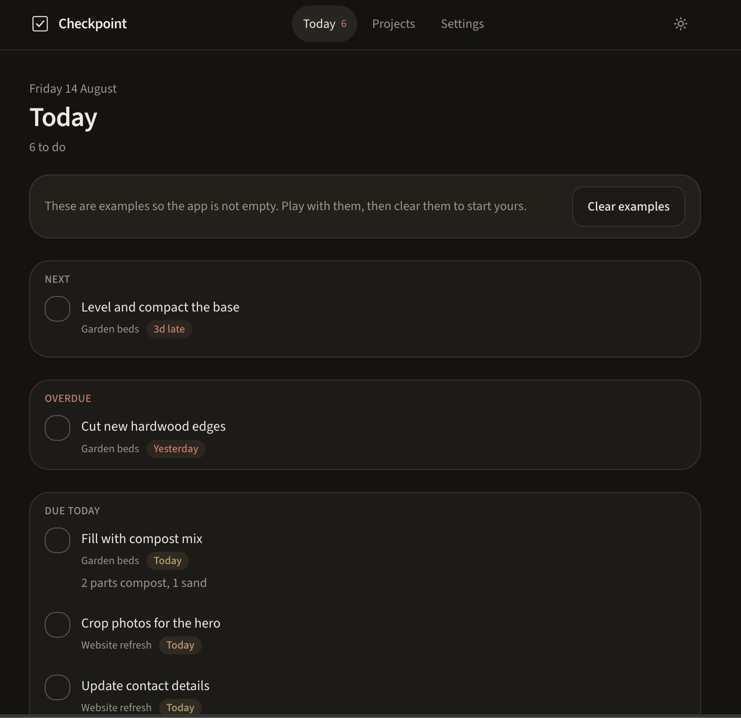Click the OVERDUE section heading
Viewport: 741px width, 718px height.
(68, 398)
